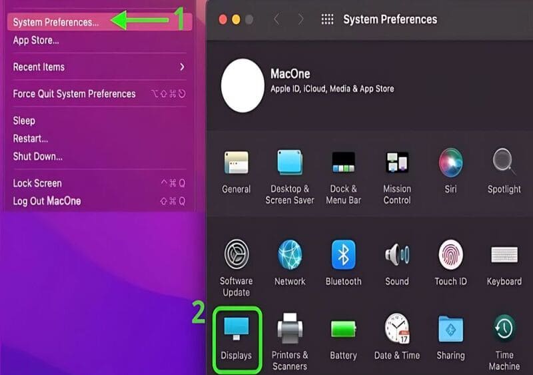This screenshot has width=533, height=375.
Task: Open Dock & Menu Bar preferences
Action: pyautogui.click(x=343, y=177)
